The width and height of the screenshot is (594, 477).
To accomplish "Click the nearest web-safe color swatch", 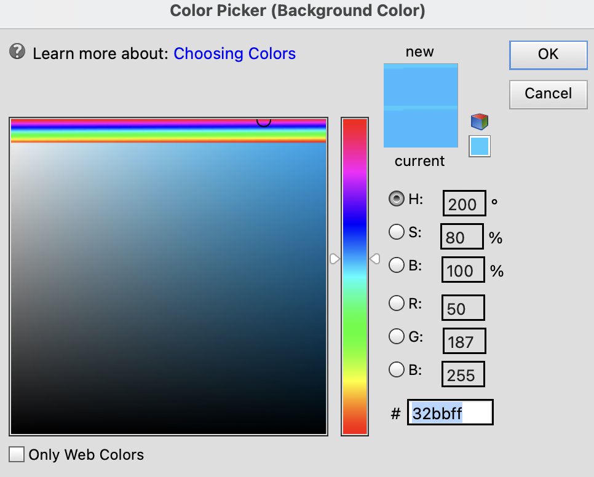I will tap(480, 146).
